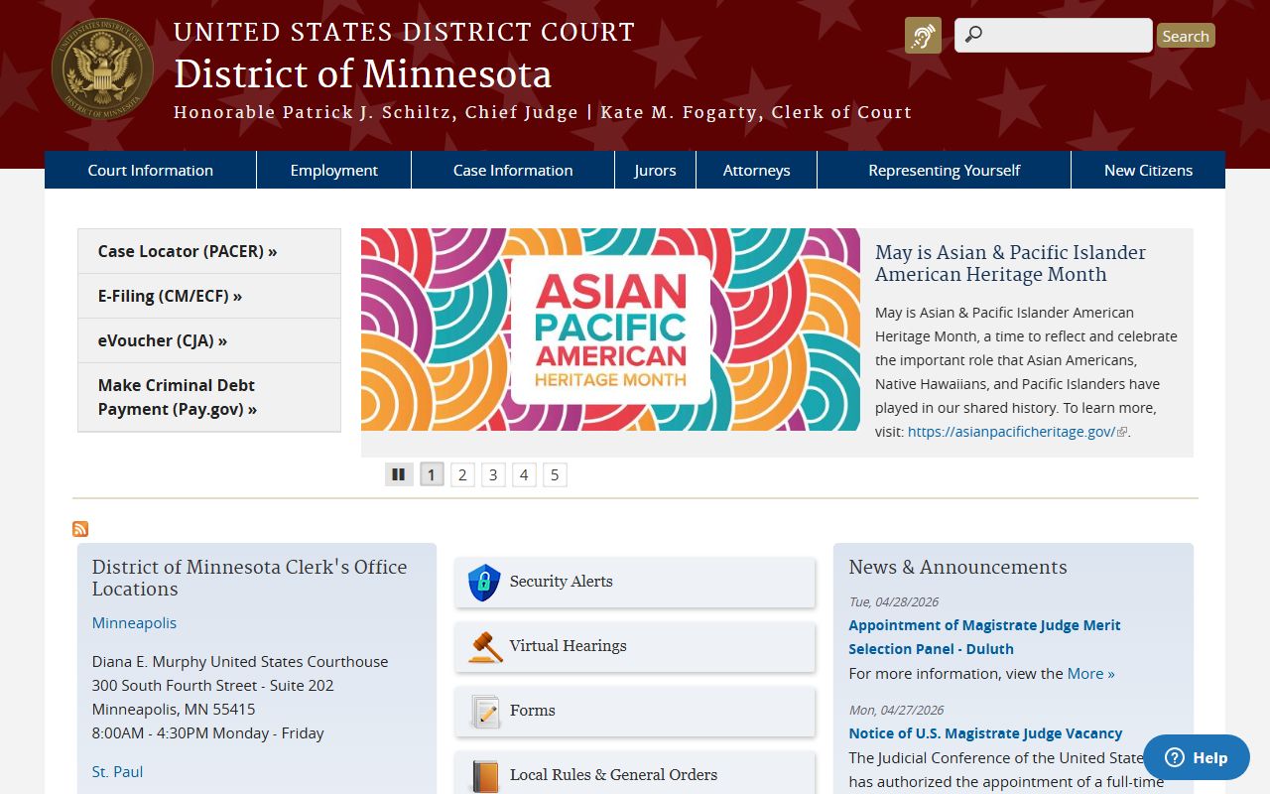This screenshot has width=1270, height=794.
Task: Open the Forms button
Action: pyautogui.click(x=635, y=711)
